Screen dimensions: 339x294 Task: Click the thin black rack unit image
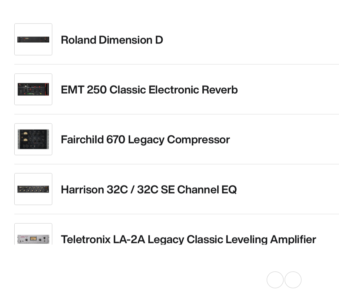coord(33,39)
